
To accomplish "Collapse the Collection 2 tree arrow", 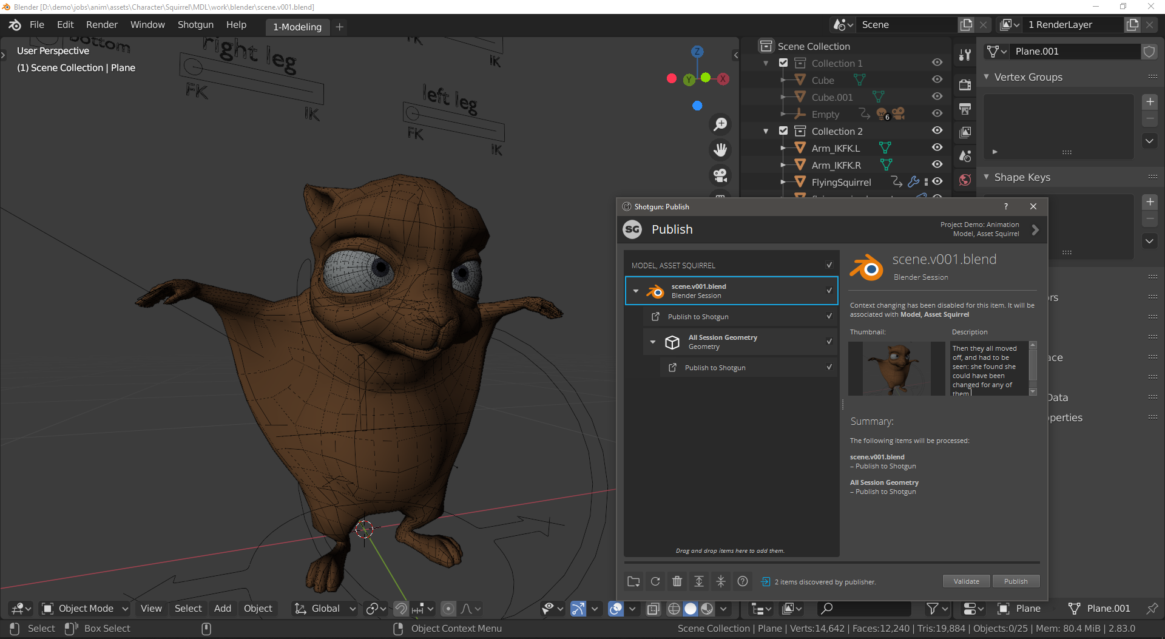I will click(x=766, y=131).
